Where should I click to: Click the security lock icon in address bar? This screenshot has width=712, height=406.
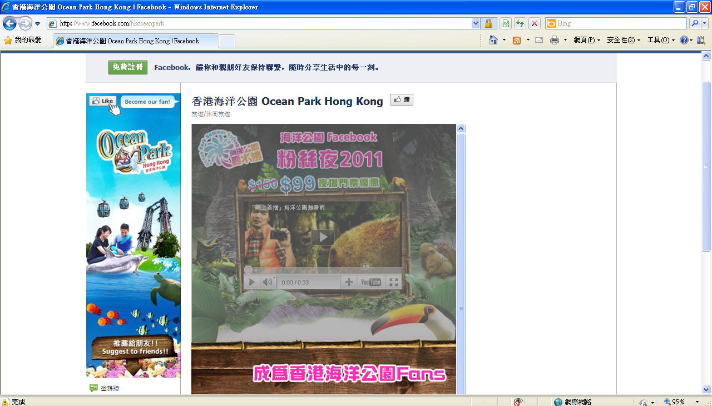point(488,23)
